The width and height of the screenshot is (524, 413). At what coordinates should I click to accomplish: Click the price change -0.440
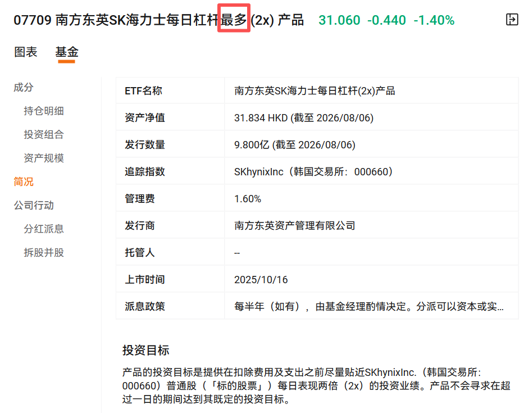point(386,20)
